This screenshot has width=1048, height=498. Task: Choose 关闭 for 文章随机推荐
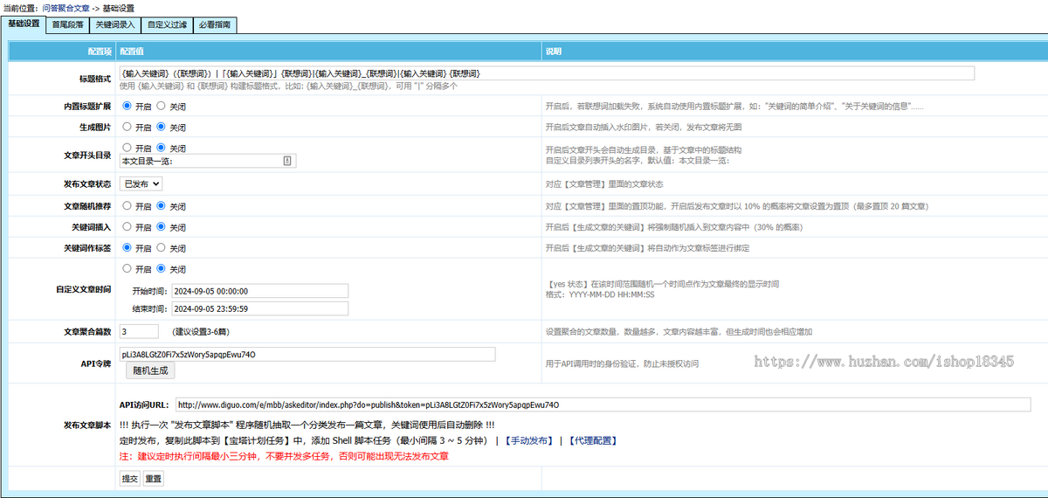(x=162, y=206)
